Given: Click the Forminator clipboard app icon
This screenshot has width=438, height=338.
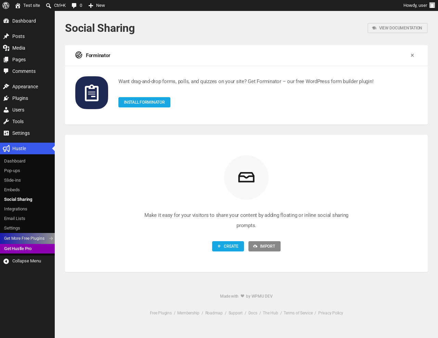Looking at the screenshot, I should [92, 93].
